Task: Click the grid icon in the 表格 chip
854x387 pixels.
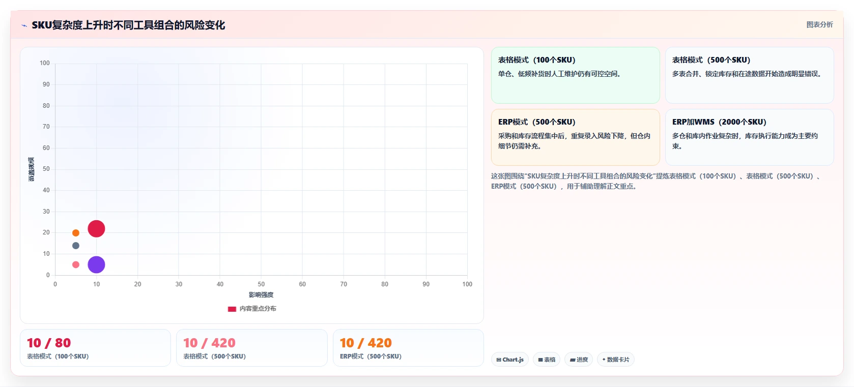Action: click(x=540, y=360)
